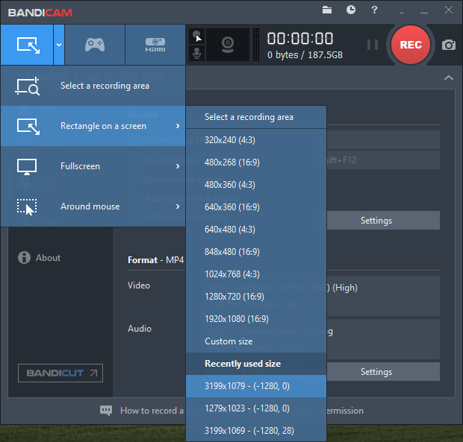This screenshot has height=442, width=463.
Task: Expand the Rectangle on a screen arrow
Action: 178,126
